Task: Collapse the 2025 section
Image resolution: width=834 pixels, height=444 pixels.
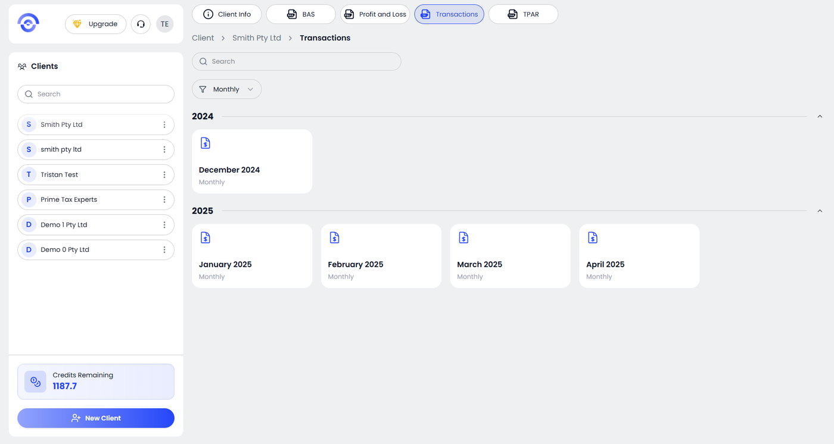Action: click(x=820, y=211)
